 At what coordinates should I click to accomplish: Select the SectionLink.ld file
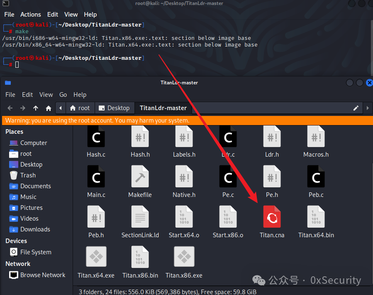140,221
